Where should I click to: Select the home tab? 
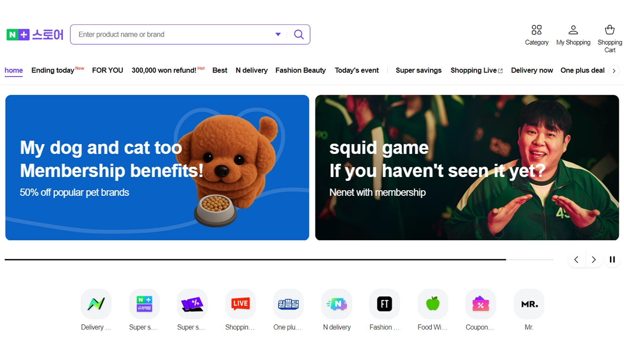click(x=14, y=70)
